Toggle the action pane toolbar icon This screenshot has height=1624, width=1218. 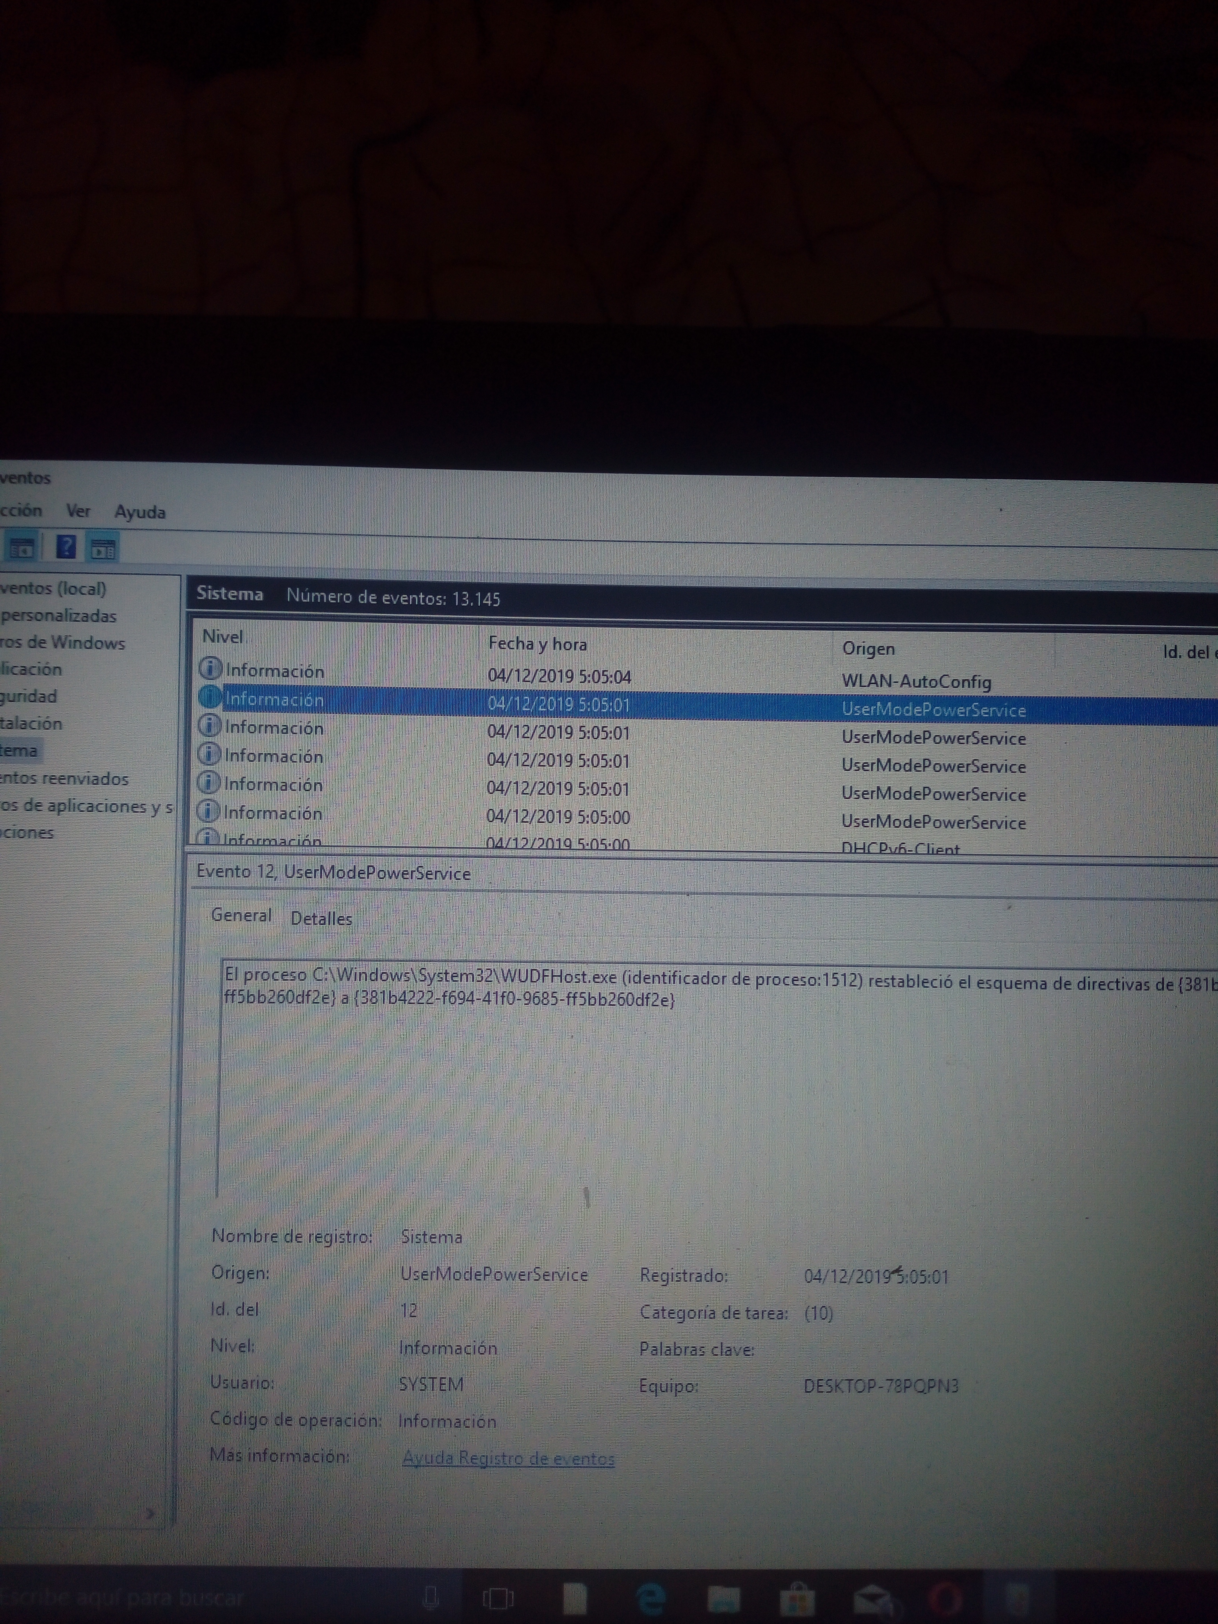click(x=103, y=548)
